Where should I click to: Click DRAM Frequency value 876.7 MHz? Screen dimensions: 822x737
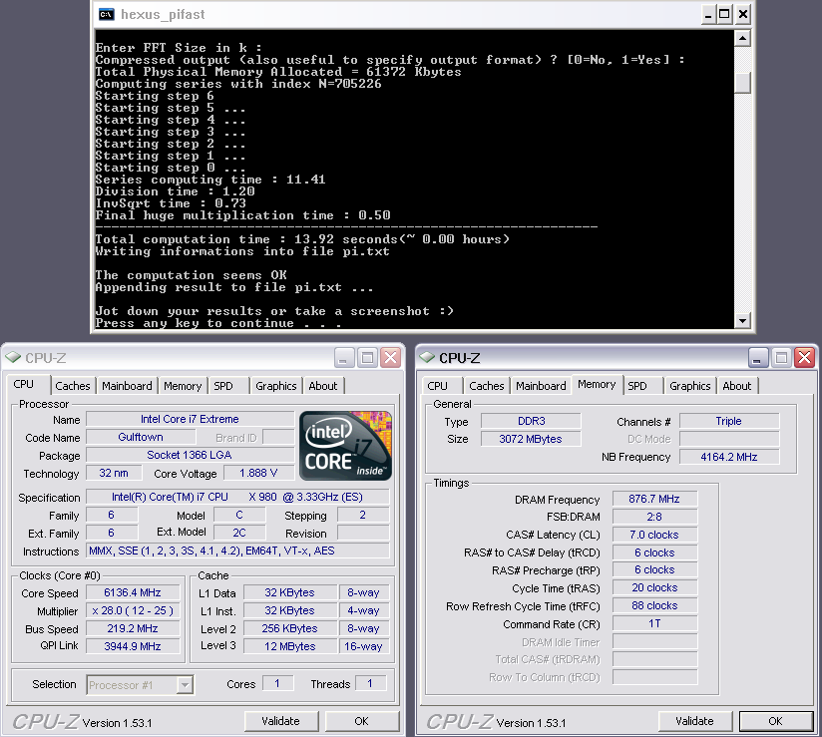[x=654, y=499]
